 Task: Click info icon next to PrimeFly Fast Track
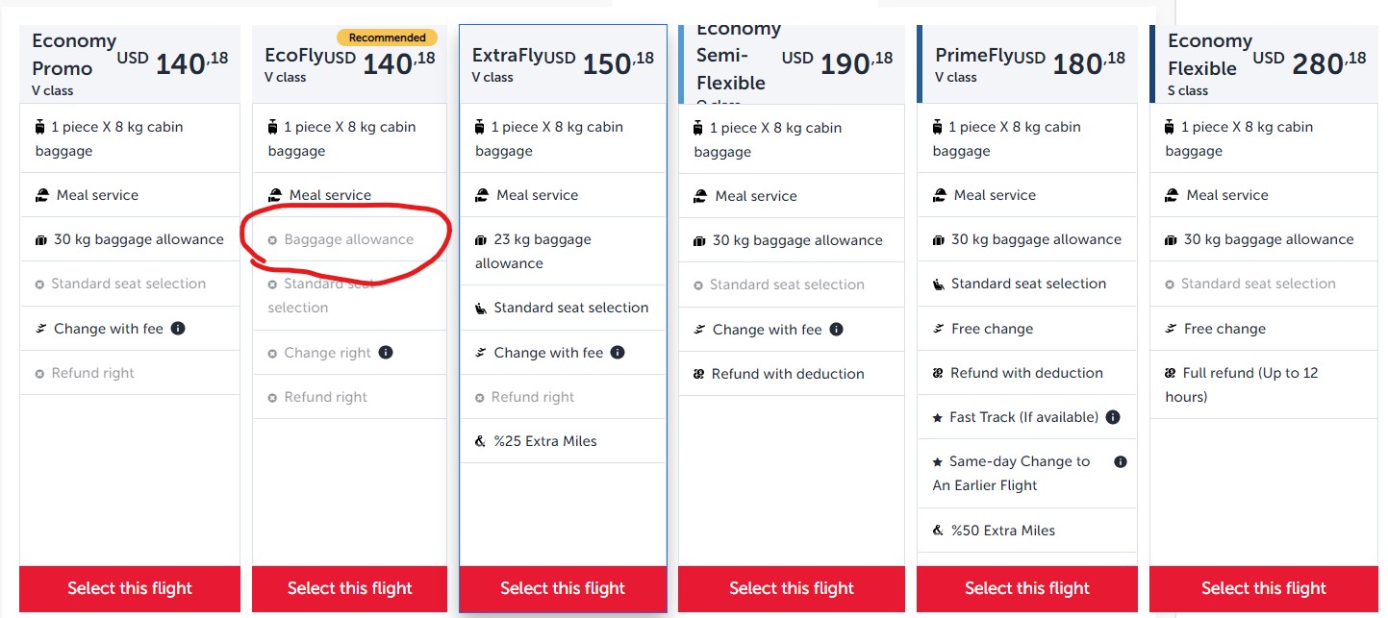[1113, 417]
